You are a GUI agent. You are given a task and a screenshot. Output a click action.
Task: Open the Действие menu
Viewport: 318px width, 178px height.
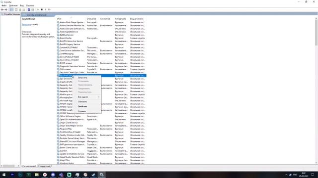13,5
